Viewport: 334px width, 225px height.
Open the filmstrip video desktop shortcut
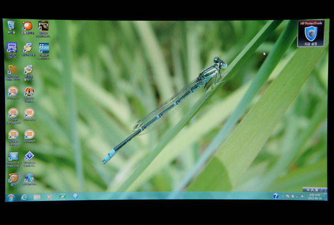[x=13, y=156]
